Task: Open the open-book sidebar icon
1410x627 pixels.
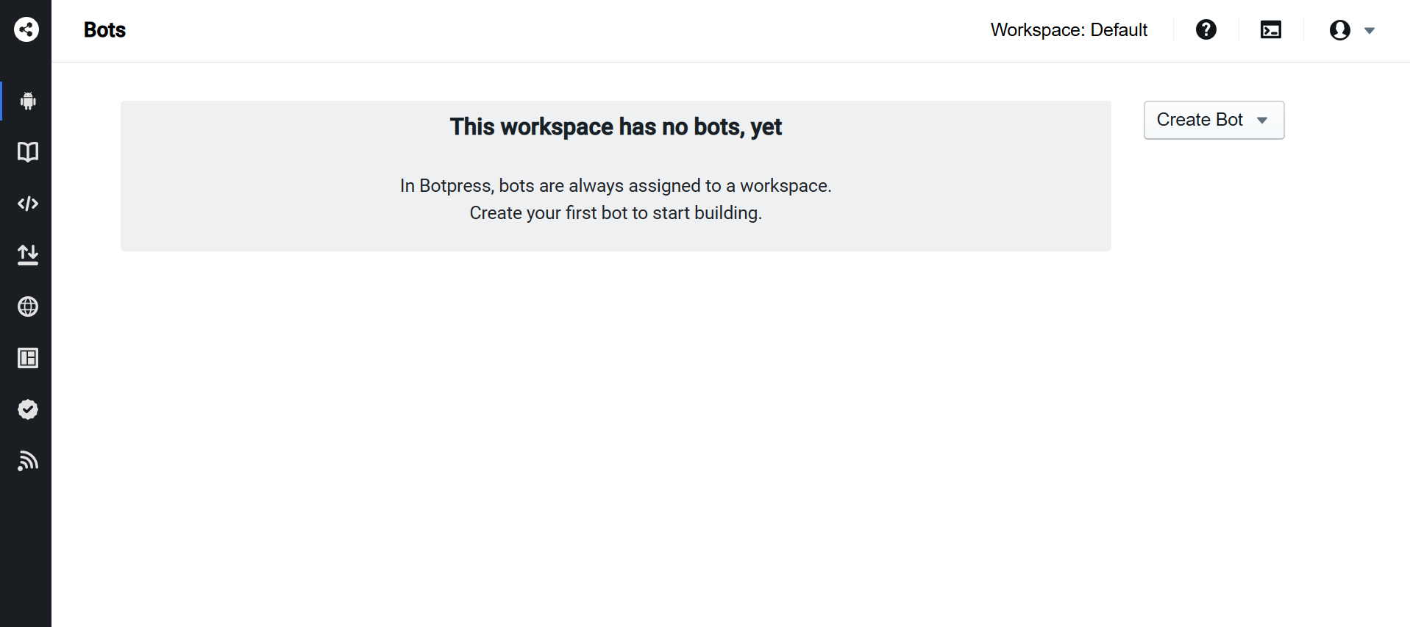Action: [28, 152]
